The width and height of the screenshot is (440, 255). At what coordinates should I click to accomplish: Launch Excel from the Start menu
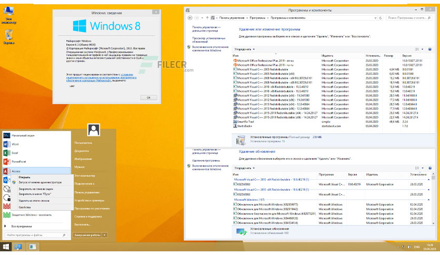pyautogui.click(x=36, y=153)
